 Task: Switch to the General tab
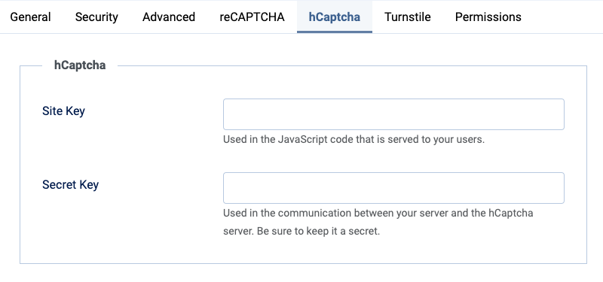[30, 17]
